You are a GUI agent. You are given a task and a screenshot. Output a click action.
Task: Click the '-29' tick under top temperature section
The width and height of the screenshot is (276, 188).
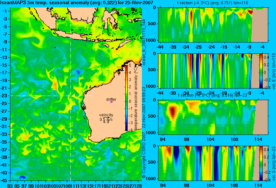(198, 47)
